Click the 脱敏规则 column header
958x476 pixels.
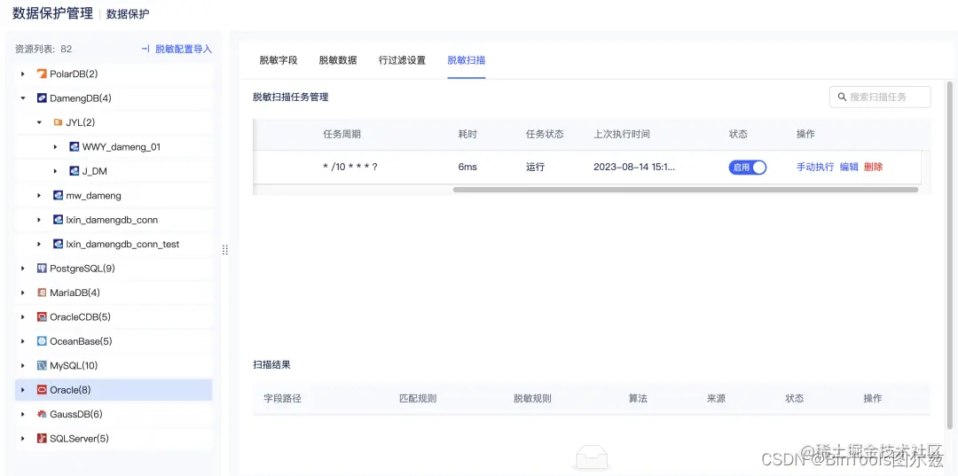pos(532,399)
